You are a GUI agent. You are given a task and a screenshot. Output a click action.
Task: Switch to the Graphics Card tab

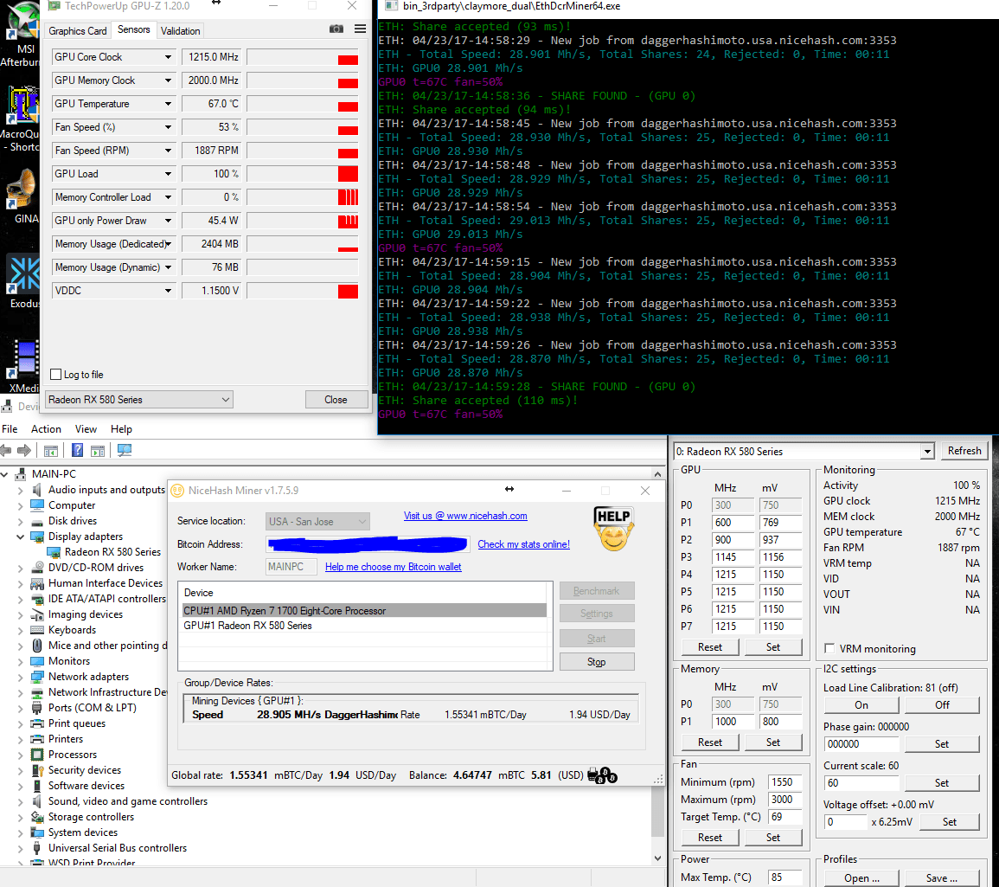pyautogui.click(x=78, y=30)
